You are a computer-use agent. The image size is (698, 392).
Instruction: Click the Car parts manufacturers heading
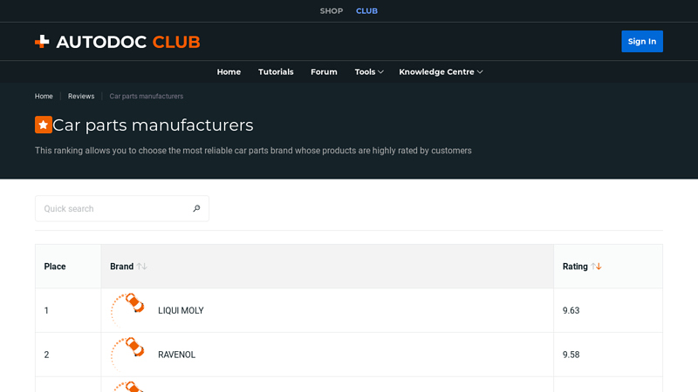point(153,125)
